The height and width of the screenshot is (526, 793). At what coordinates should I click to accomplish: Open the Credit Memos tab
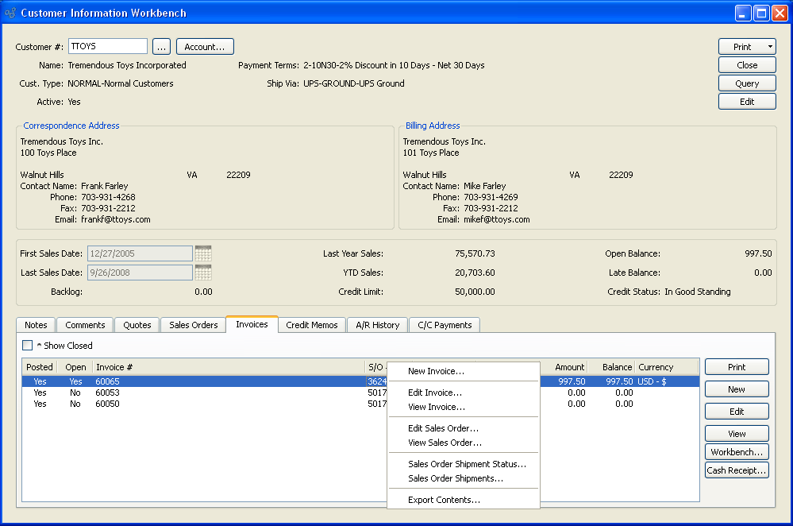point(311,325)
